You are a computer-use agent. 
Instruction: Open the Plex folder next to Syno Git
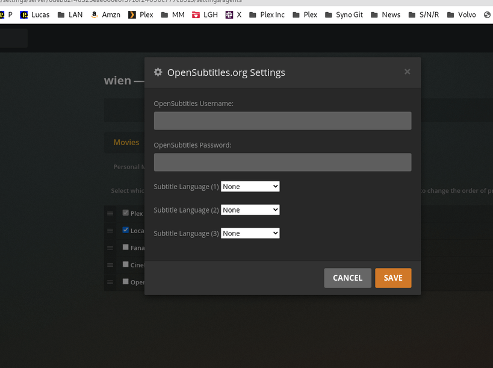coord(305,15)
